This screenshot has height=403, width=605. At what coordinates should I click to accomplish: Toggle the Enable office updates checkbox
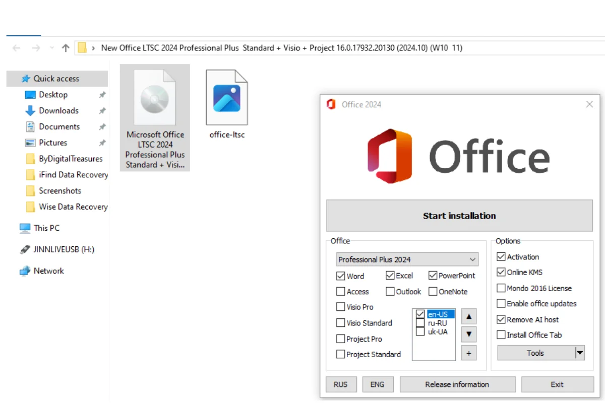click(x=501, y=304)
